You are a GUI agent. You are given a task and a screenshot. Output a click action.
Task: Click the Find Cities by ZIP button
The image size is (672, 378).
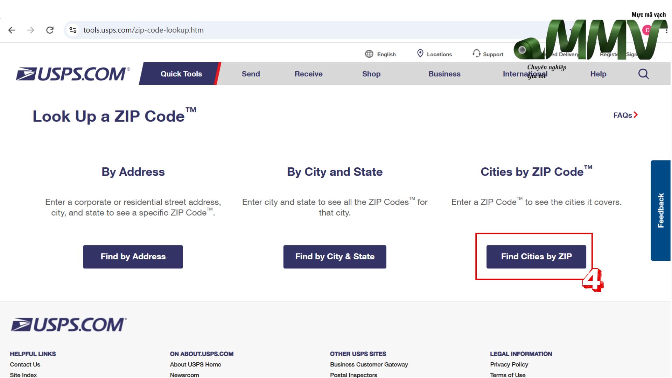536,257
